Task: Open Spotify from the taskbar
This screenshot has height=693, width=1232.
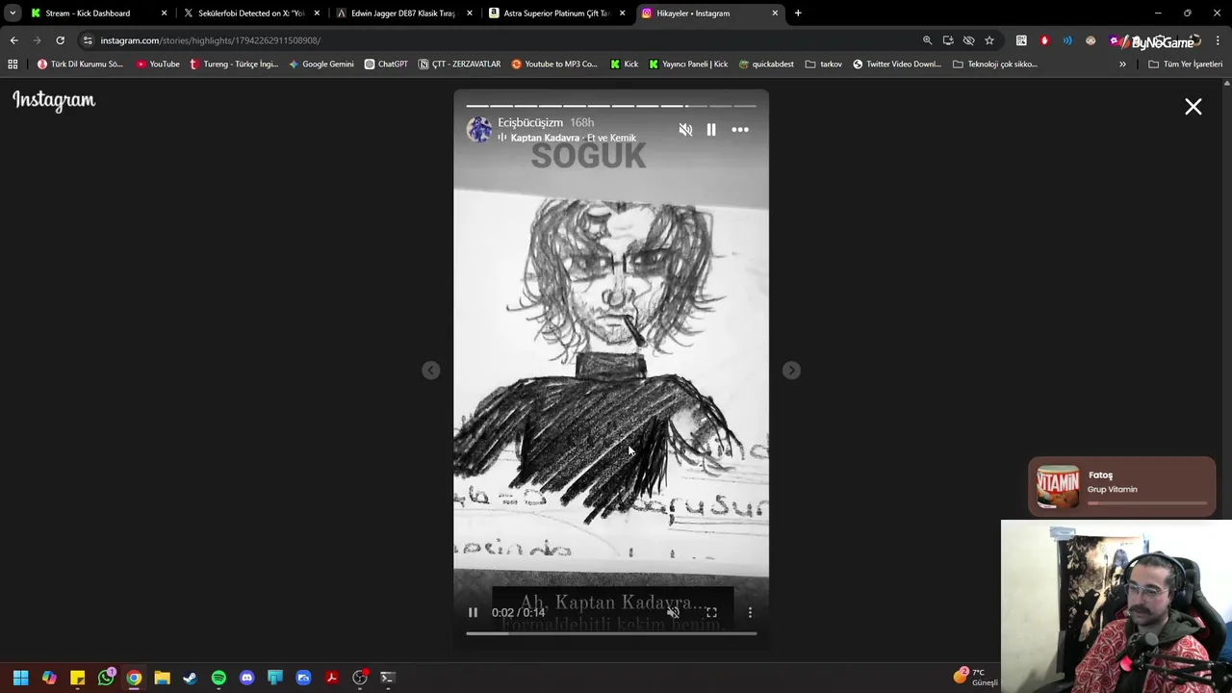Action: click(218, 678)
